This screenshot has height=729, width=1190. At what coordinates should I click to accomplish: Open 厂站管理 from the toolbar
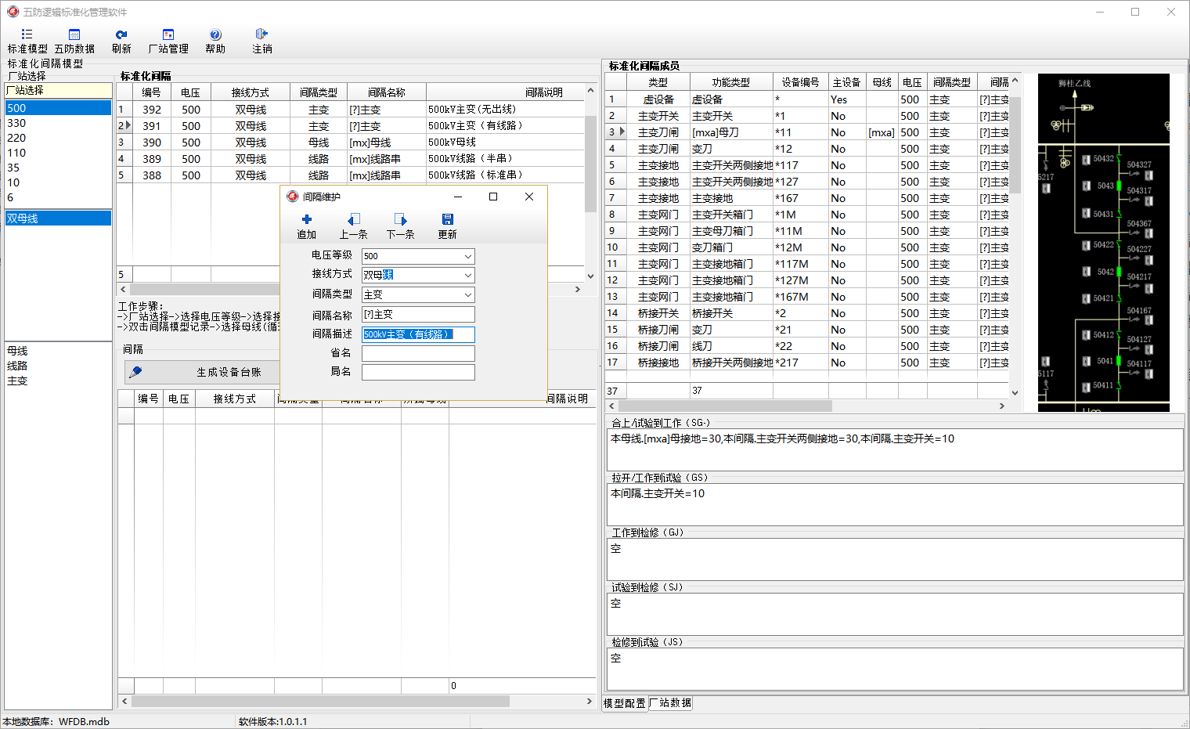point(168,41)
